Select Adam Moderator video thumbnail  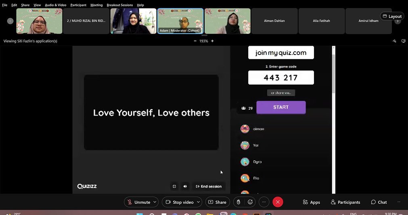(180, 21)
